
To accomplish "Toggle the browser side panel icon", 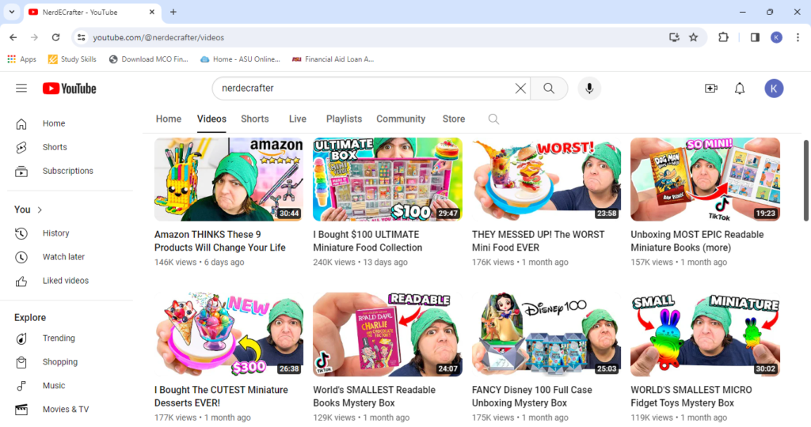I will 755,37.
